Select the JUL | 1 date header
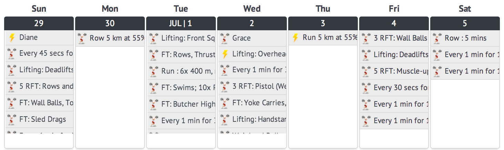Image resolution: width=504 pixels, height=150 pixels. (181, 23)
